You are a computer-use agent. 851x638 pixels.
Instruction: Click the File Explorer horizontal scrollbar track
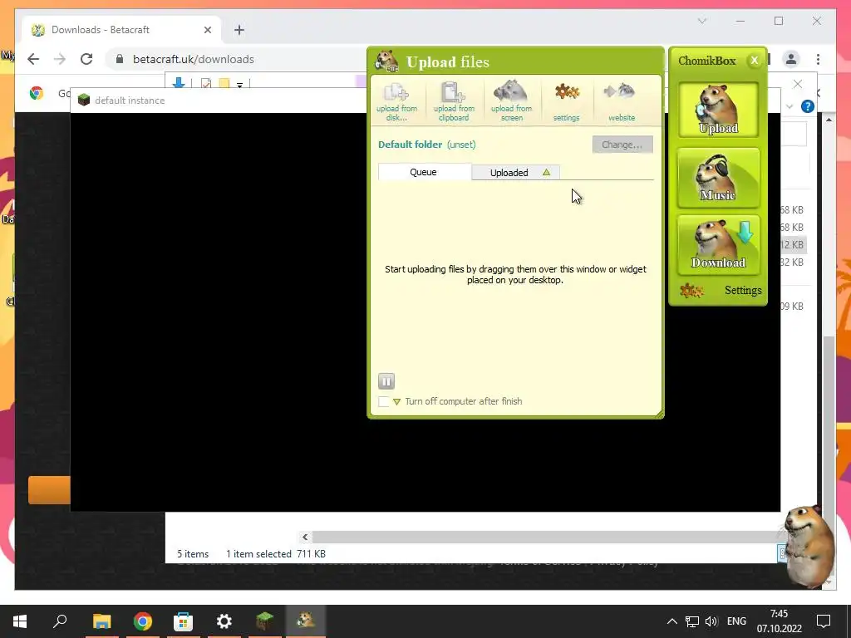[545, 537]
